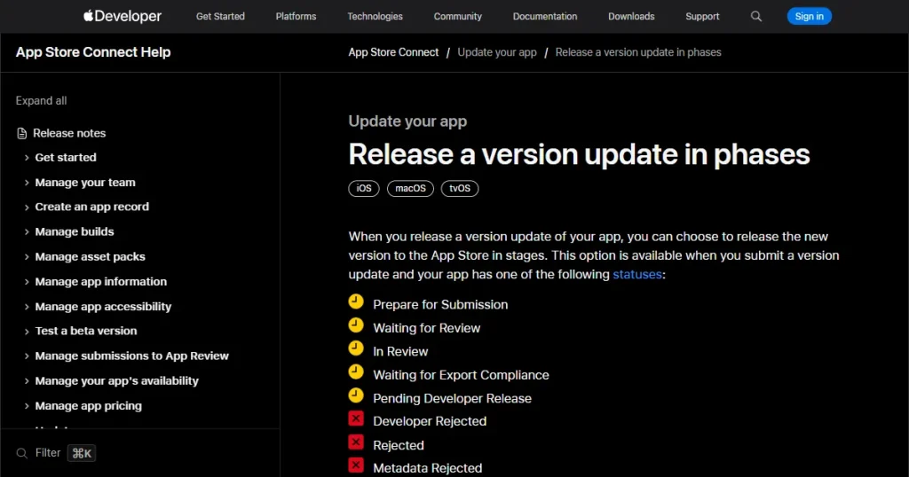
Task: Go to Update your app breadcrumb
Action: pyautogui.click(x=497, y=52)
